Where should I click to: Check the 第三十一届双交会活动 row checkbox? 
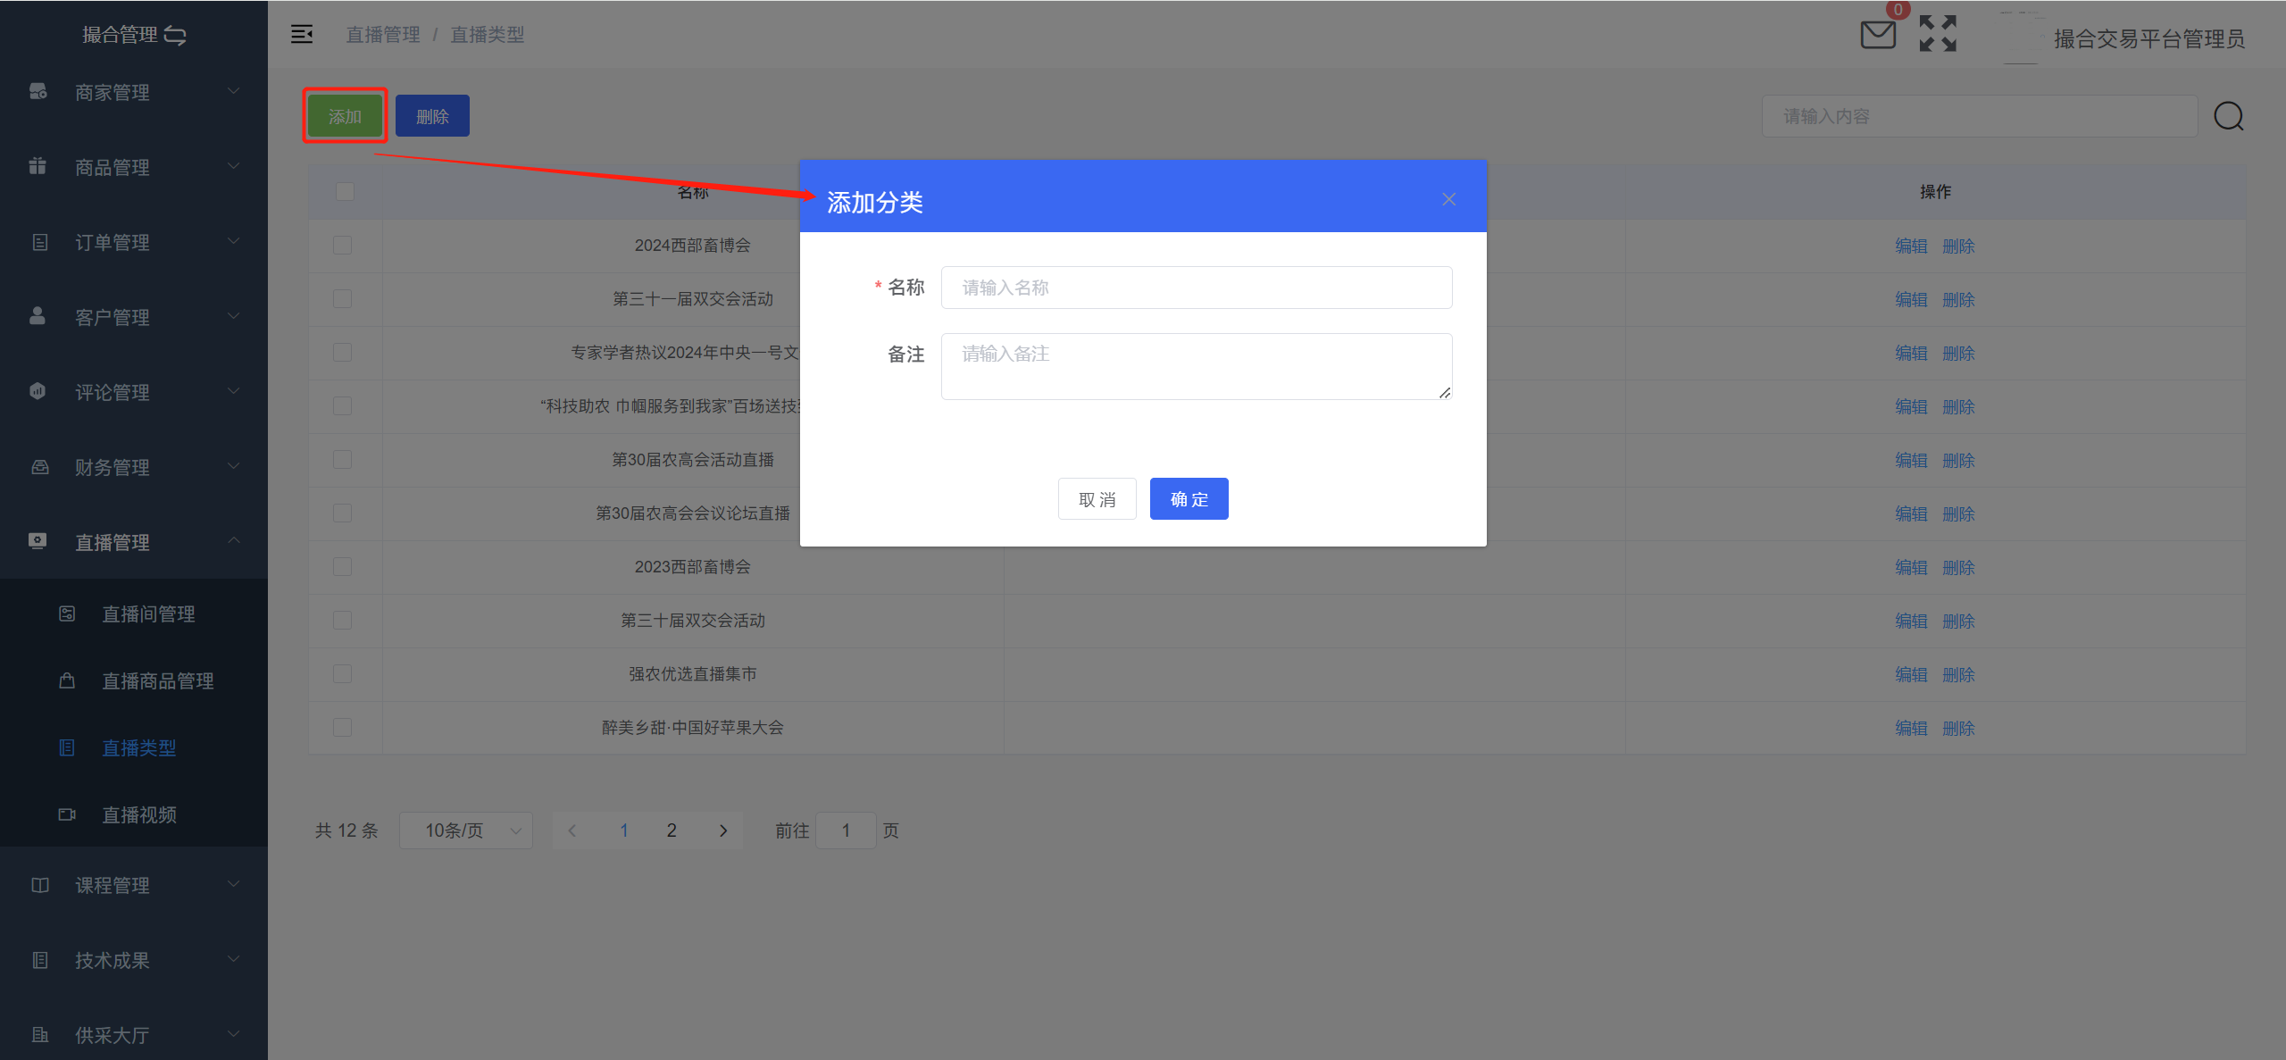click(342, 298)
